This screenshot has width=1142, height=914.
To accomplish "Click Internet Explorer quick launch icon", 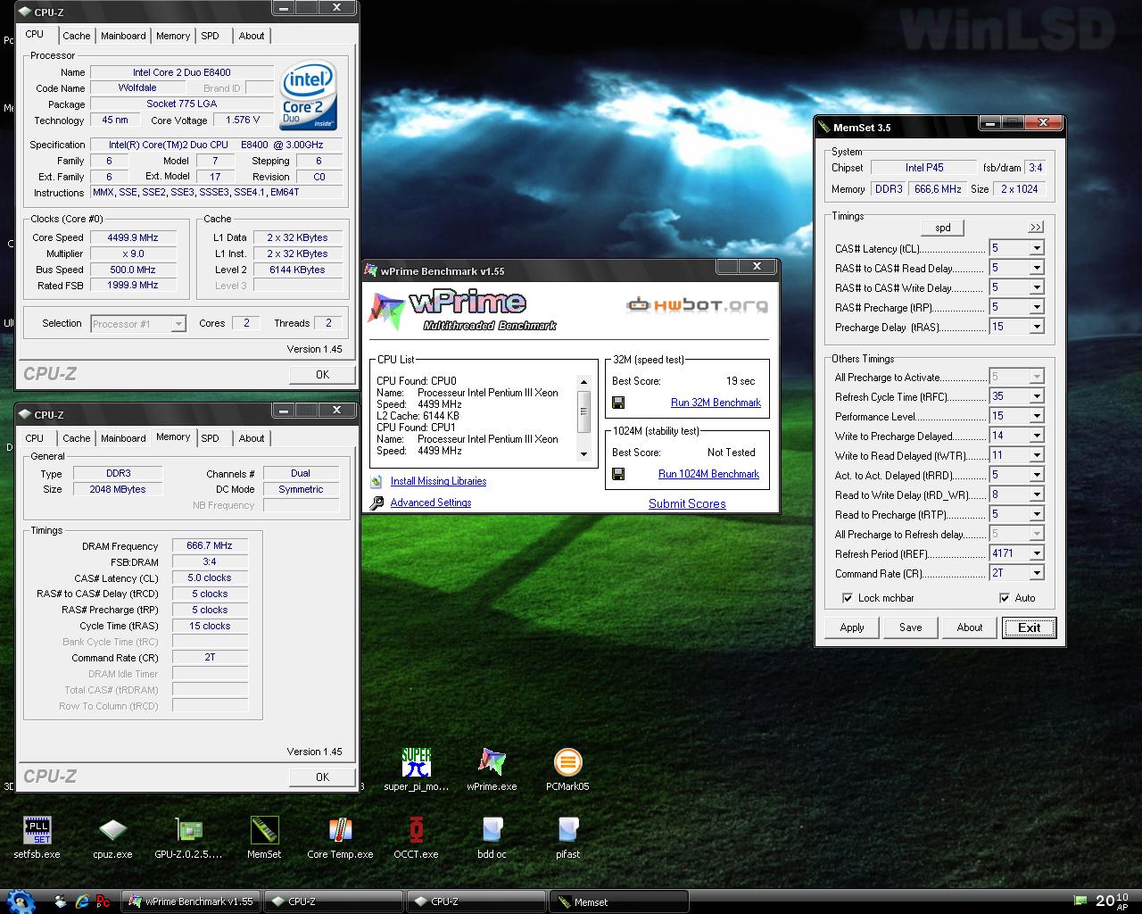I will click(x=82, y=902).
